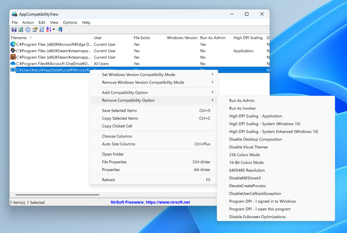Open the Help menu

86,22
